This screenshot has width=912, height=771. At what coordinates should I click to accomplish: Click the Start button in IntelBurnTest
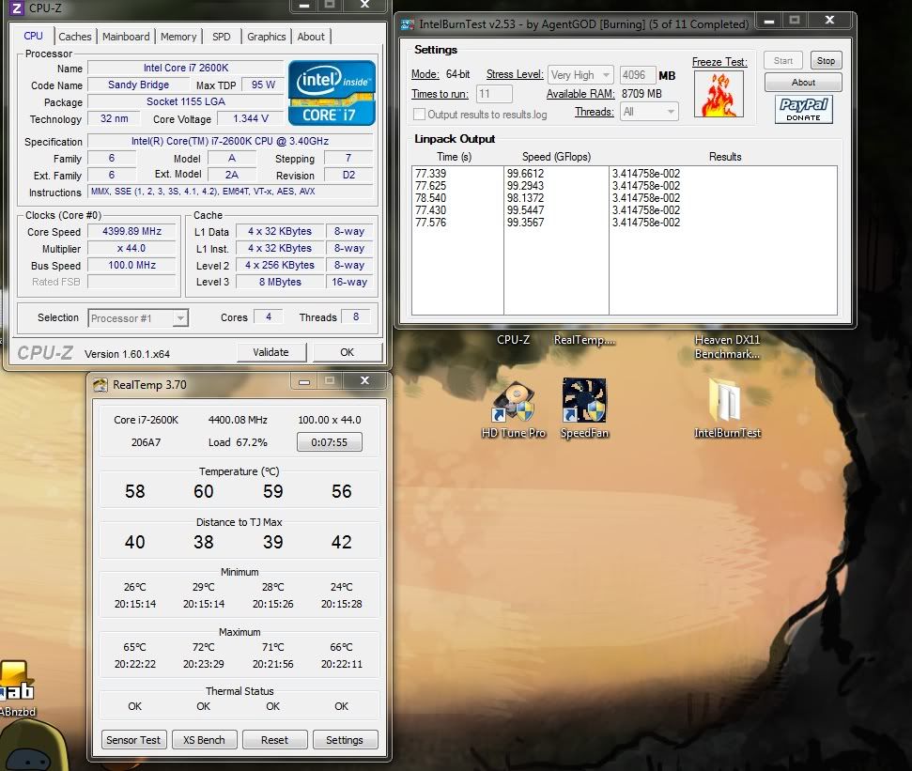pyautogui.click(x=783, y=60)
